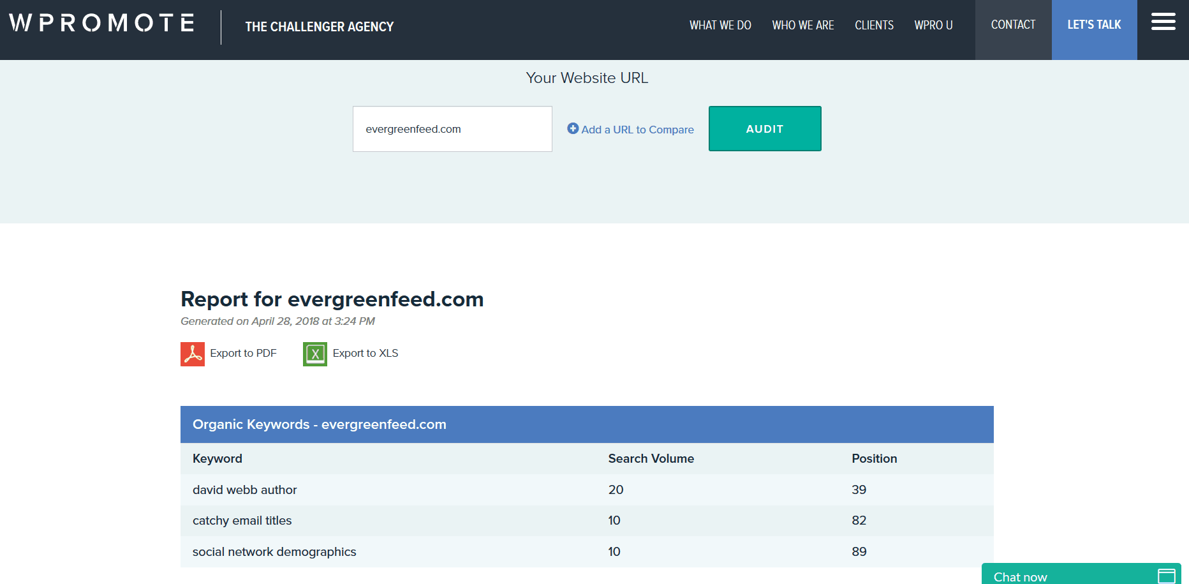The height and width of the screenshot is (584, 1189).
Task: Click the Position column header
Action: 874,458
